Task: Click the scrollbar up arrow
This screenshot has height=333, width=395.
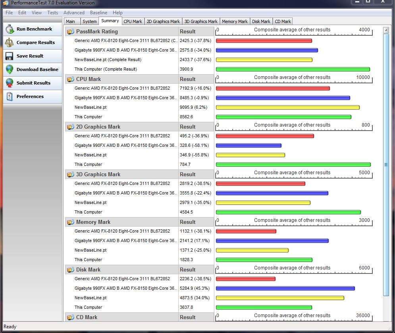Action: point(386,31)
